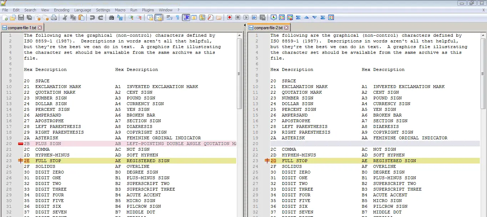Screen dimensions: 487x217
Task: Jump to the first difference
Action: (298, 17)
